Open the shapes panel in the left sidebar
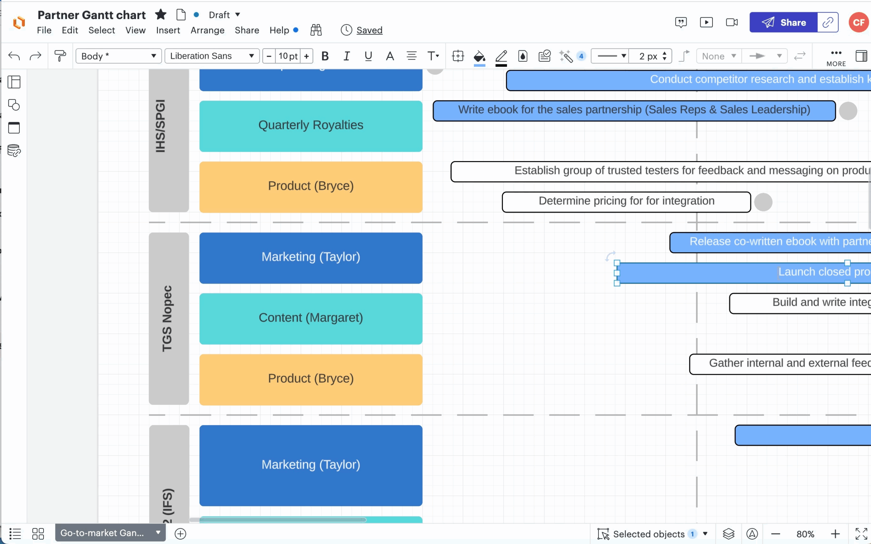The height and width of the screenshot is (544, 871). (14, 105)
